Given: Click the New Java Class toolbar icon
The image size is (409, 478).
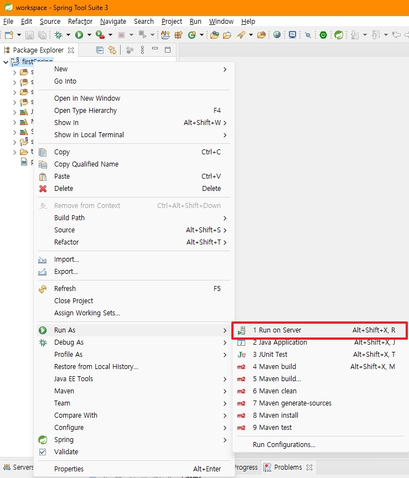Looking at the screenshot, I should [192, 35].
